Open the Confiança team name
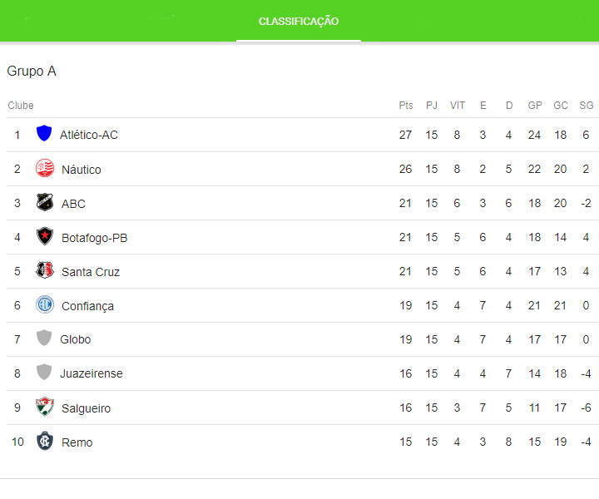Screen dimensions: 599x499 [x=87, y=306]
